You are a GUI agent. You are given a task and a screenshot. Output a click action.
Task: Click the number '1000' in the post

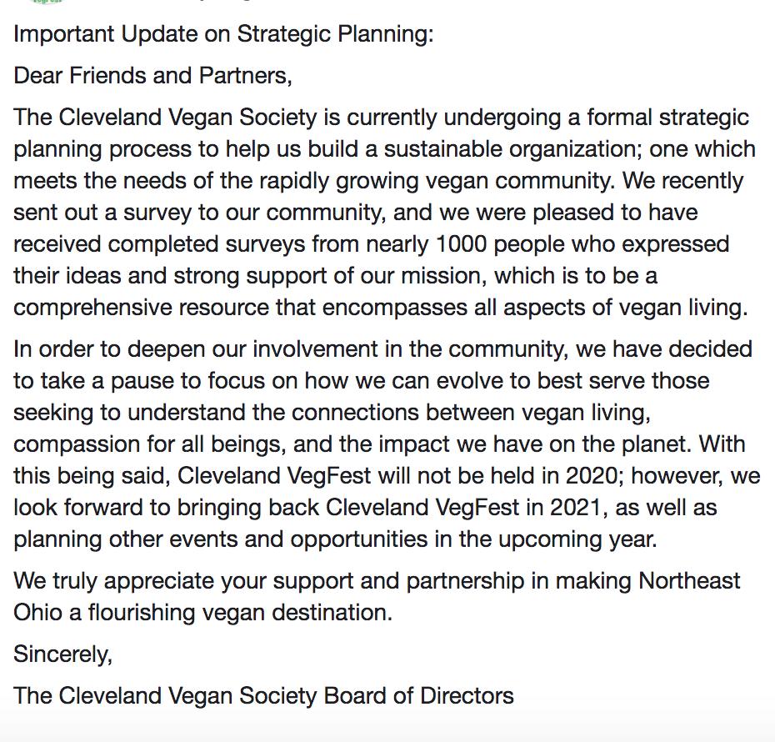coord(462,244)
